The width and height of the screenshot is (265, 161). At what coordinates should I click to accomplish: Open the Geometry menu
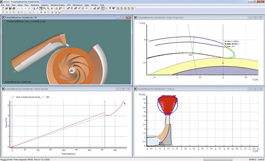pos(35,5)
